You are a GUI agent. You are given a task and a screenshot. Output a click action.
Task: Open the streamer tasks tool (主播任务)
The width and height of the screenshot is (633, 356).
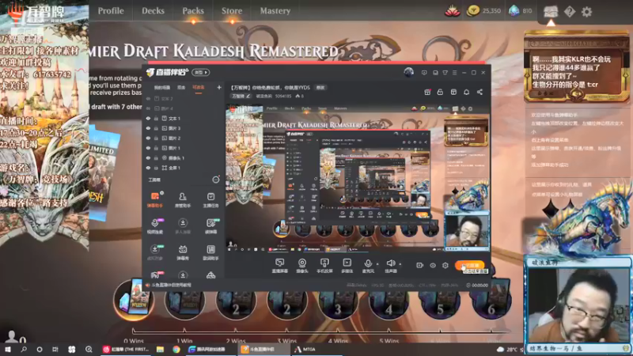[x=210, y=199]
